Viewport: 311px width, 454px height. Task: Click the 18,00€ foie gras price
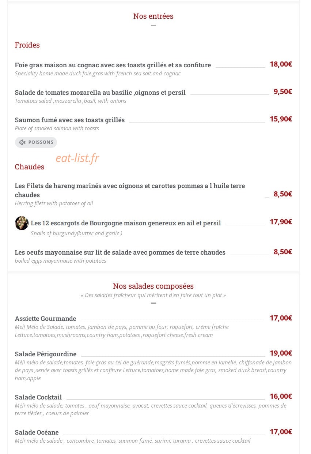coord(281,64)
